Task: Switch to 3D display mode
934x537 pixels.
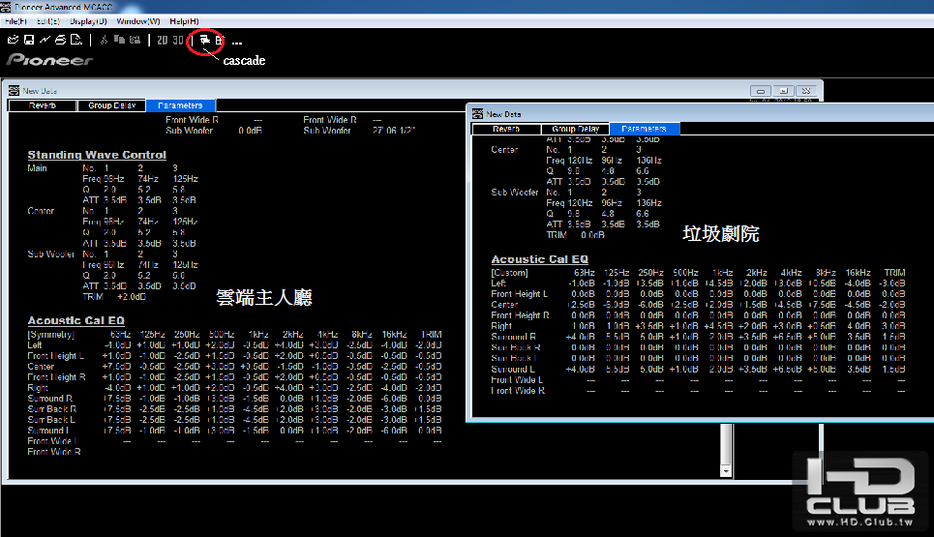Action: 177,40
